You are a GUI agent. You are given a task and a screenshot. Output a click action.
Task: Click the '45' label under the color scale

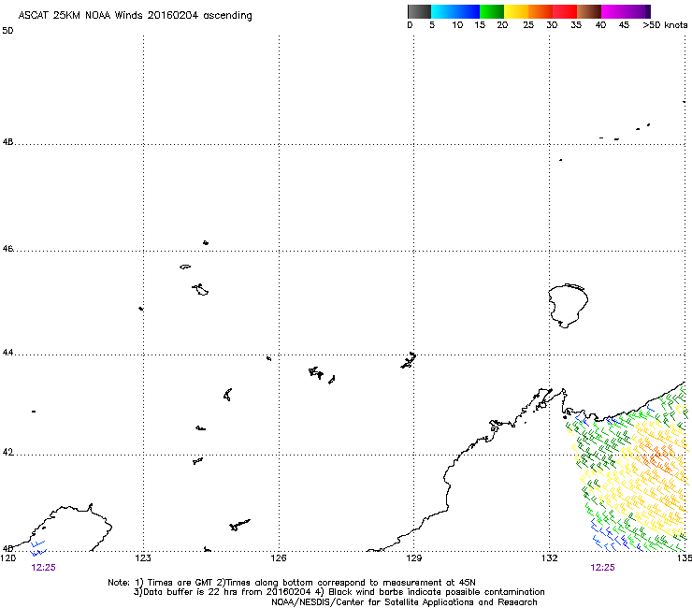(624, 25)
